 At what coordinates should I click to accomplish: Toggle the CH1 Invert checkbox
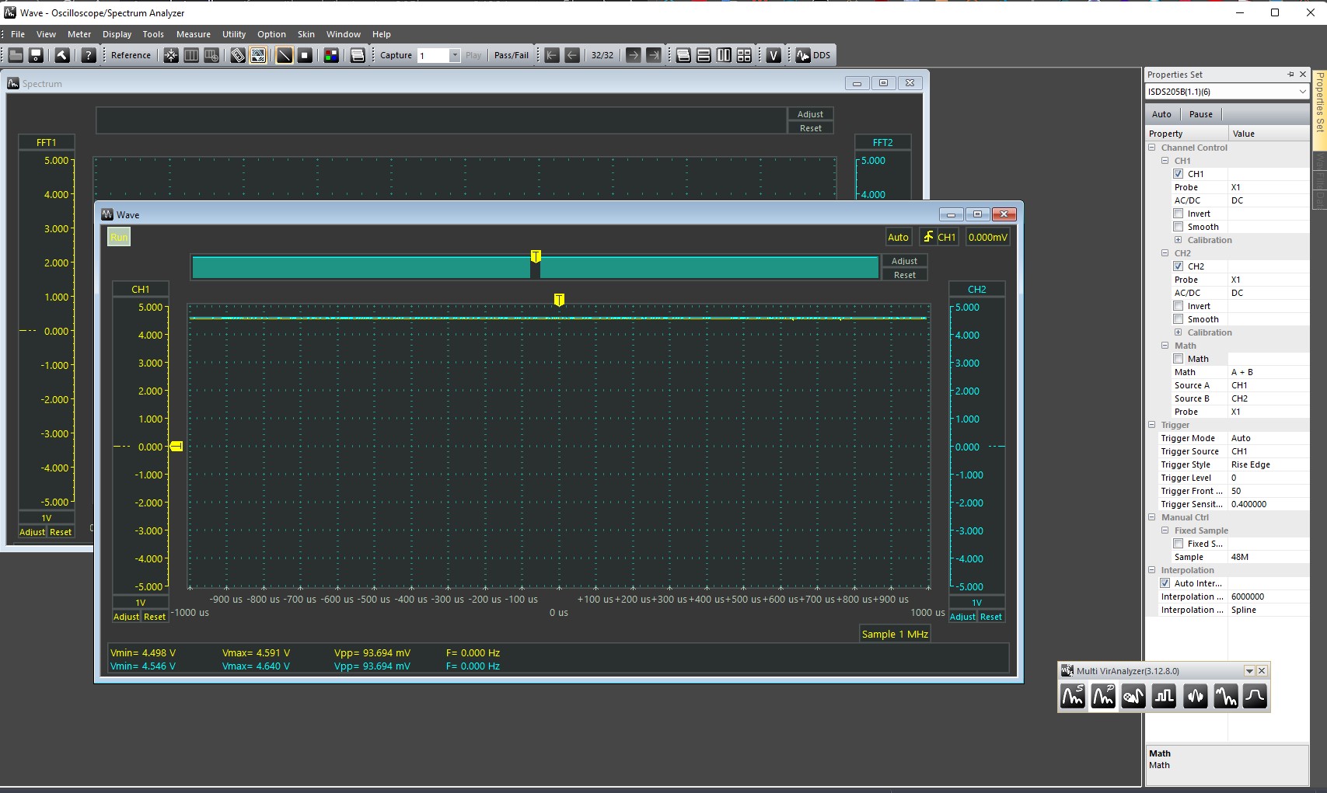(x=1178, y=214)
